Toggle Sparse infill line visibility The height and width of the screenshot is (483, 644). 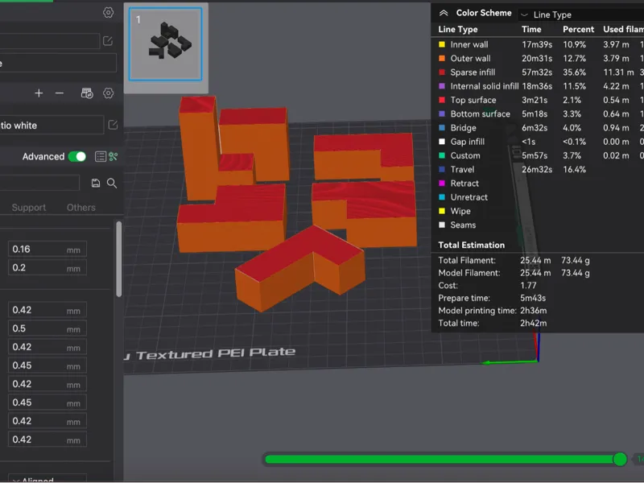point(442,72)
